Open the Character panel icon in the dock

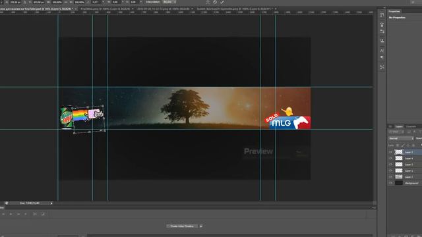(x=382, y=50)
